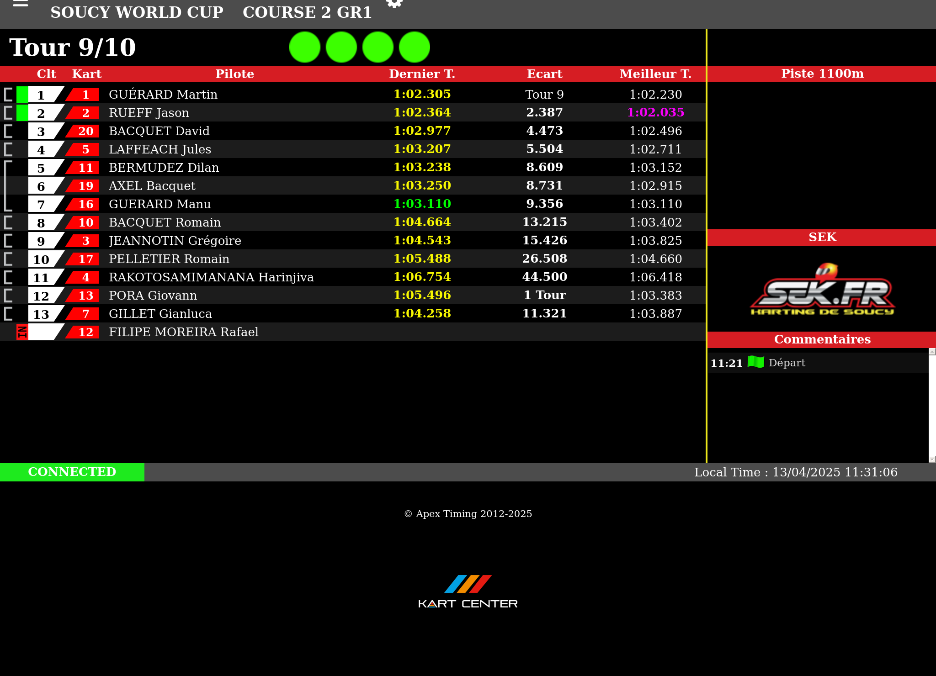The width and height of the screenshot is (936, 676).
Task: Click kart number 20 badge
Action: (x=85, y=131)
